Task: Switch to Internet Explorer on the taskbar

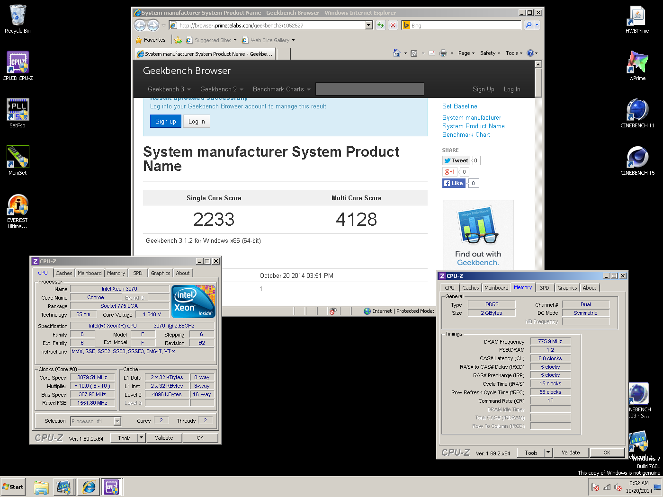Action: 89,487
